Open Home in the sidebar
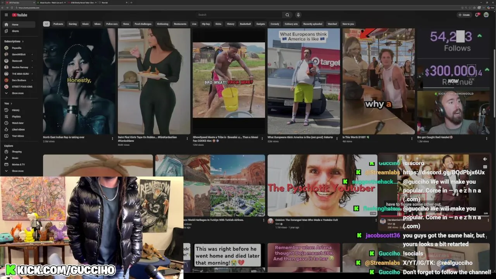 point(19,24)
